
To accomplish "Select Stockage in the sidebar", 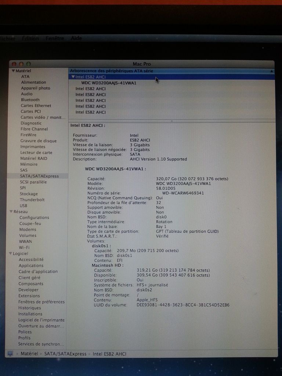I will click(x=29, y=194).
